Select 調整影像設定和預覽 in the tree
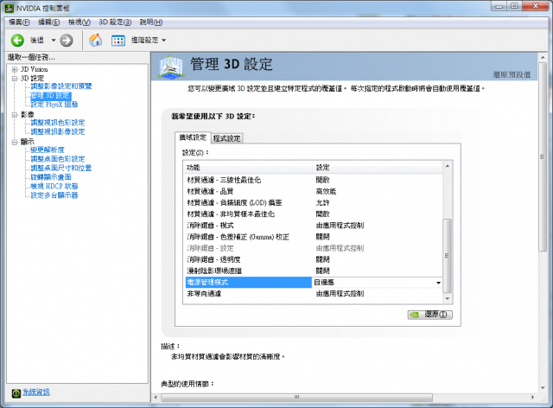The width and height of the screenshot is (553, 408). click(x=61, y=86)
